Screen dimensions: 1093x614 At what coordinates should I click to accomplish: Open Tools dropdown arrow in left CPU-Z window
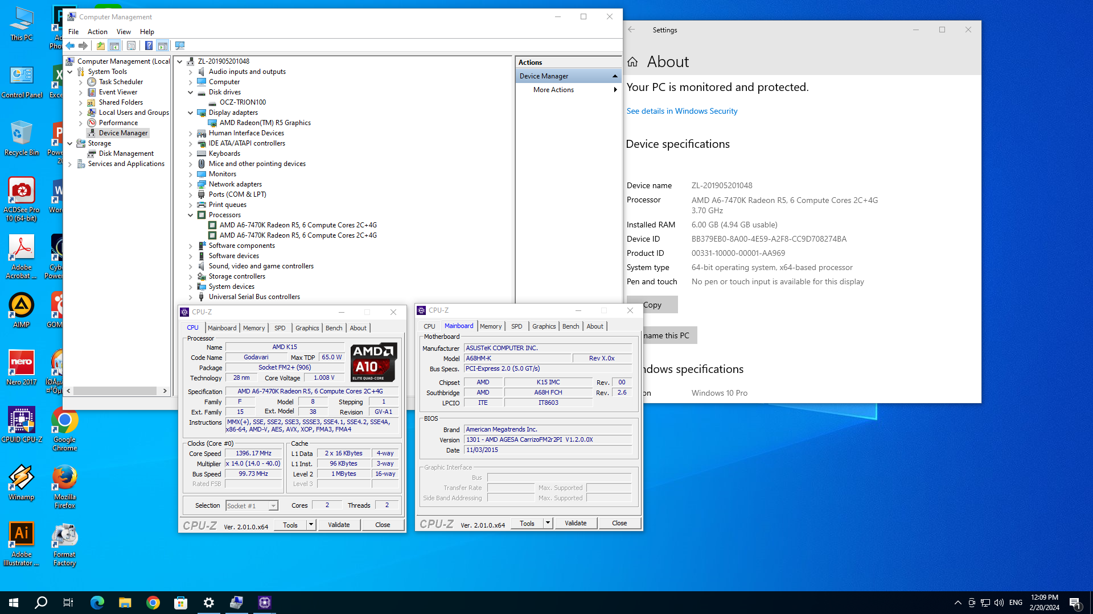[311, 525]
